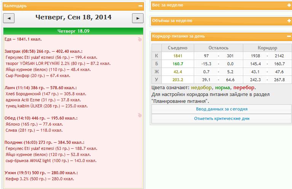Click the Геркулес Eti yulaf ezmesi (56 гр.) entry
The image size is (292, 189).
(51, 57)
